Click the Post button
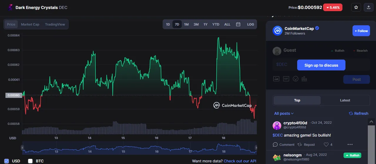The image size is (376, 164). 357,79
